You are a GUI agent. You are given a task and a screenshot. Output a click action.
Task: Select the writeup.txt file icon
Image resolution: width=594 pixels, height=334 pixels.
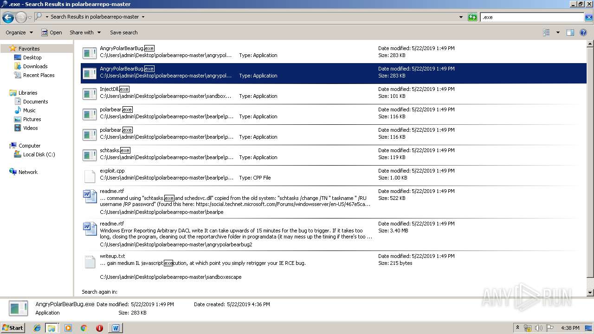coord(90,262)
